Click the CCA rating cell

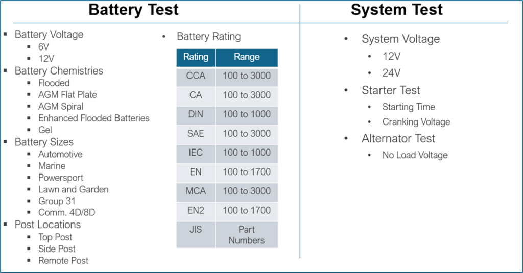point(196,76)
